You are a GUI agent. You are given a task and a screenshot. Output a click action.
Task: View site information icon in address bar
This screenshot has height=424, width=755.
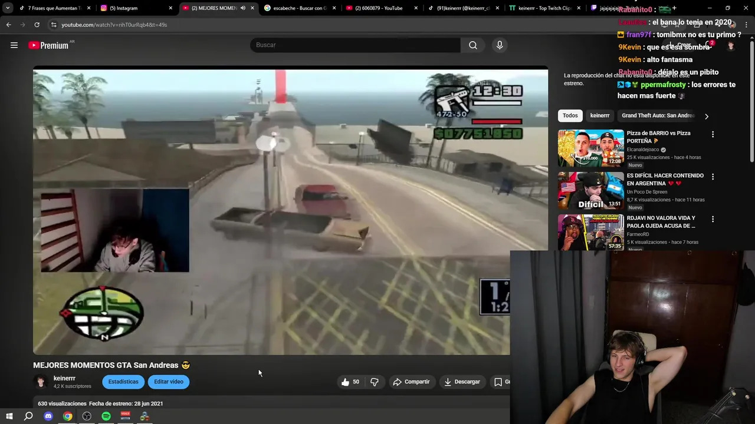coord(54,25)
